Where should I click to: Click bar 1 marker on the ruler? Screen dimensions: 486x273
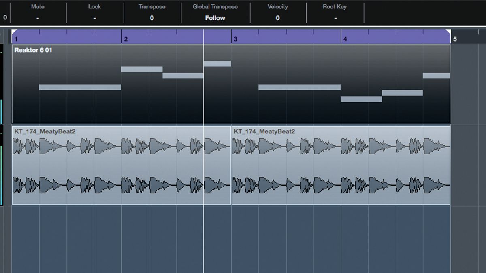click(16, 39)
